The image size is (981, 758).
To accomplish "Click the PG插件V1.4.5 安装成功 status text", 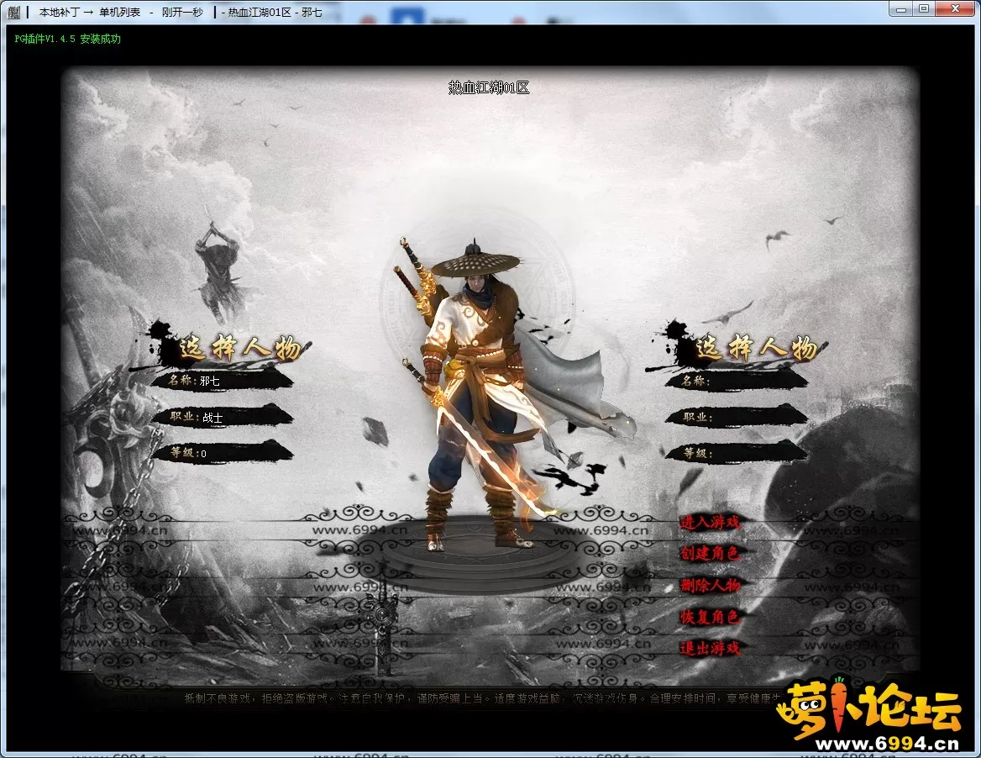I will 67,39.
